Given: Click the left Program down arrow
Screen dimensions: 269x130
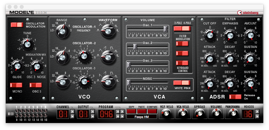Looking at the screenshot, I should point(118,116).
